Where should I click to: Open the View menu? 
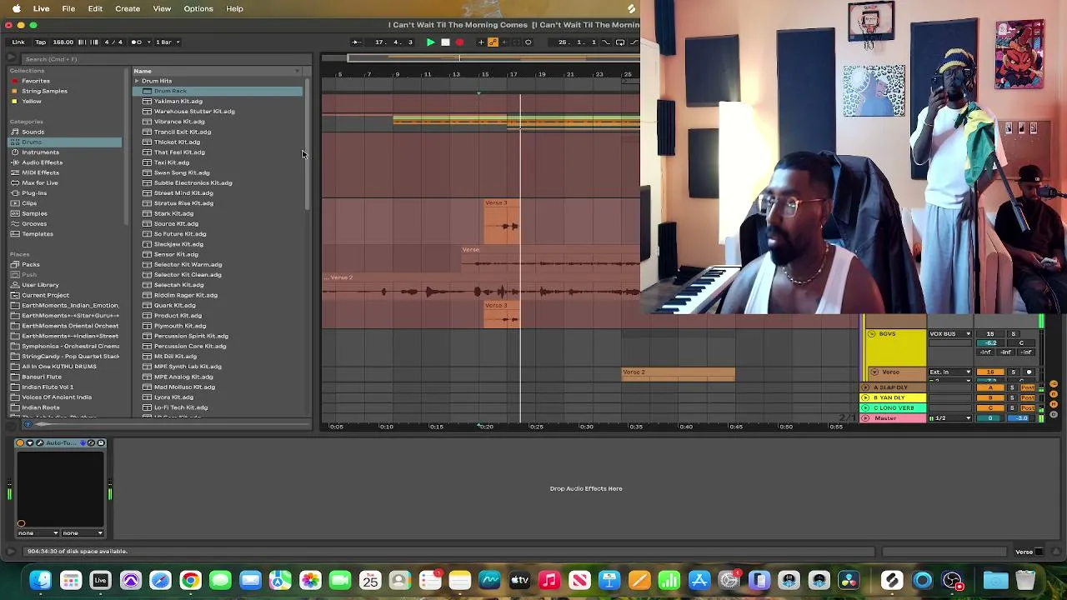[x=162, y=8]
